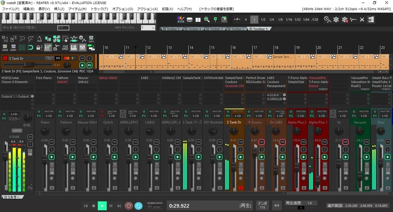Viewport: 393px width, 212px height.
Task: Click the scissors split icon
Action: [362, 20]
